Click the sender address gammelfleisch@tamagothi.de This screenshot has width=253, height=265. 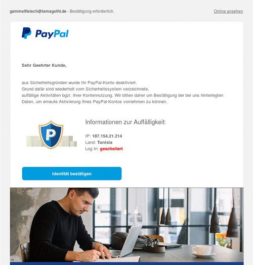pyautogui.click(x=38, y=11)
